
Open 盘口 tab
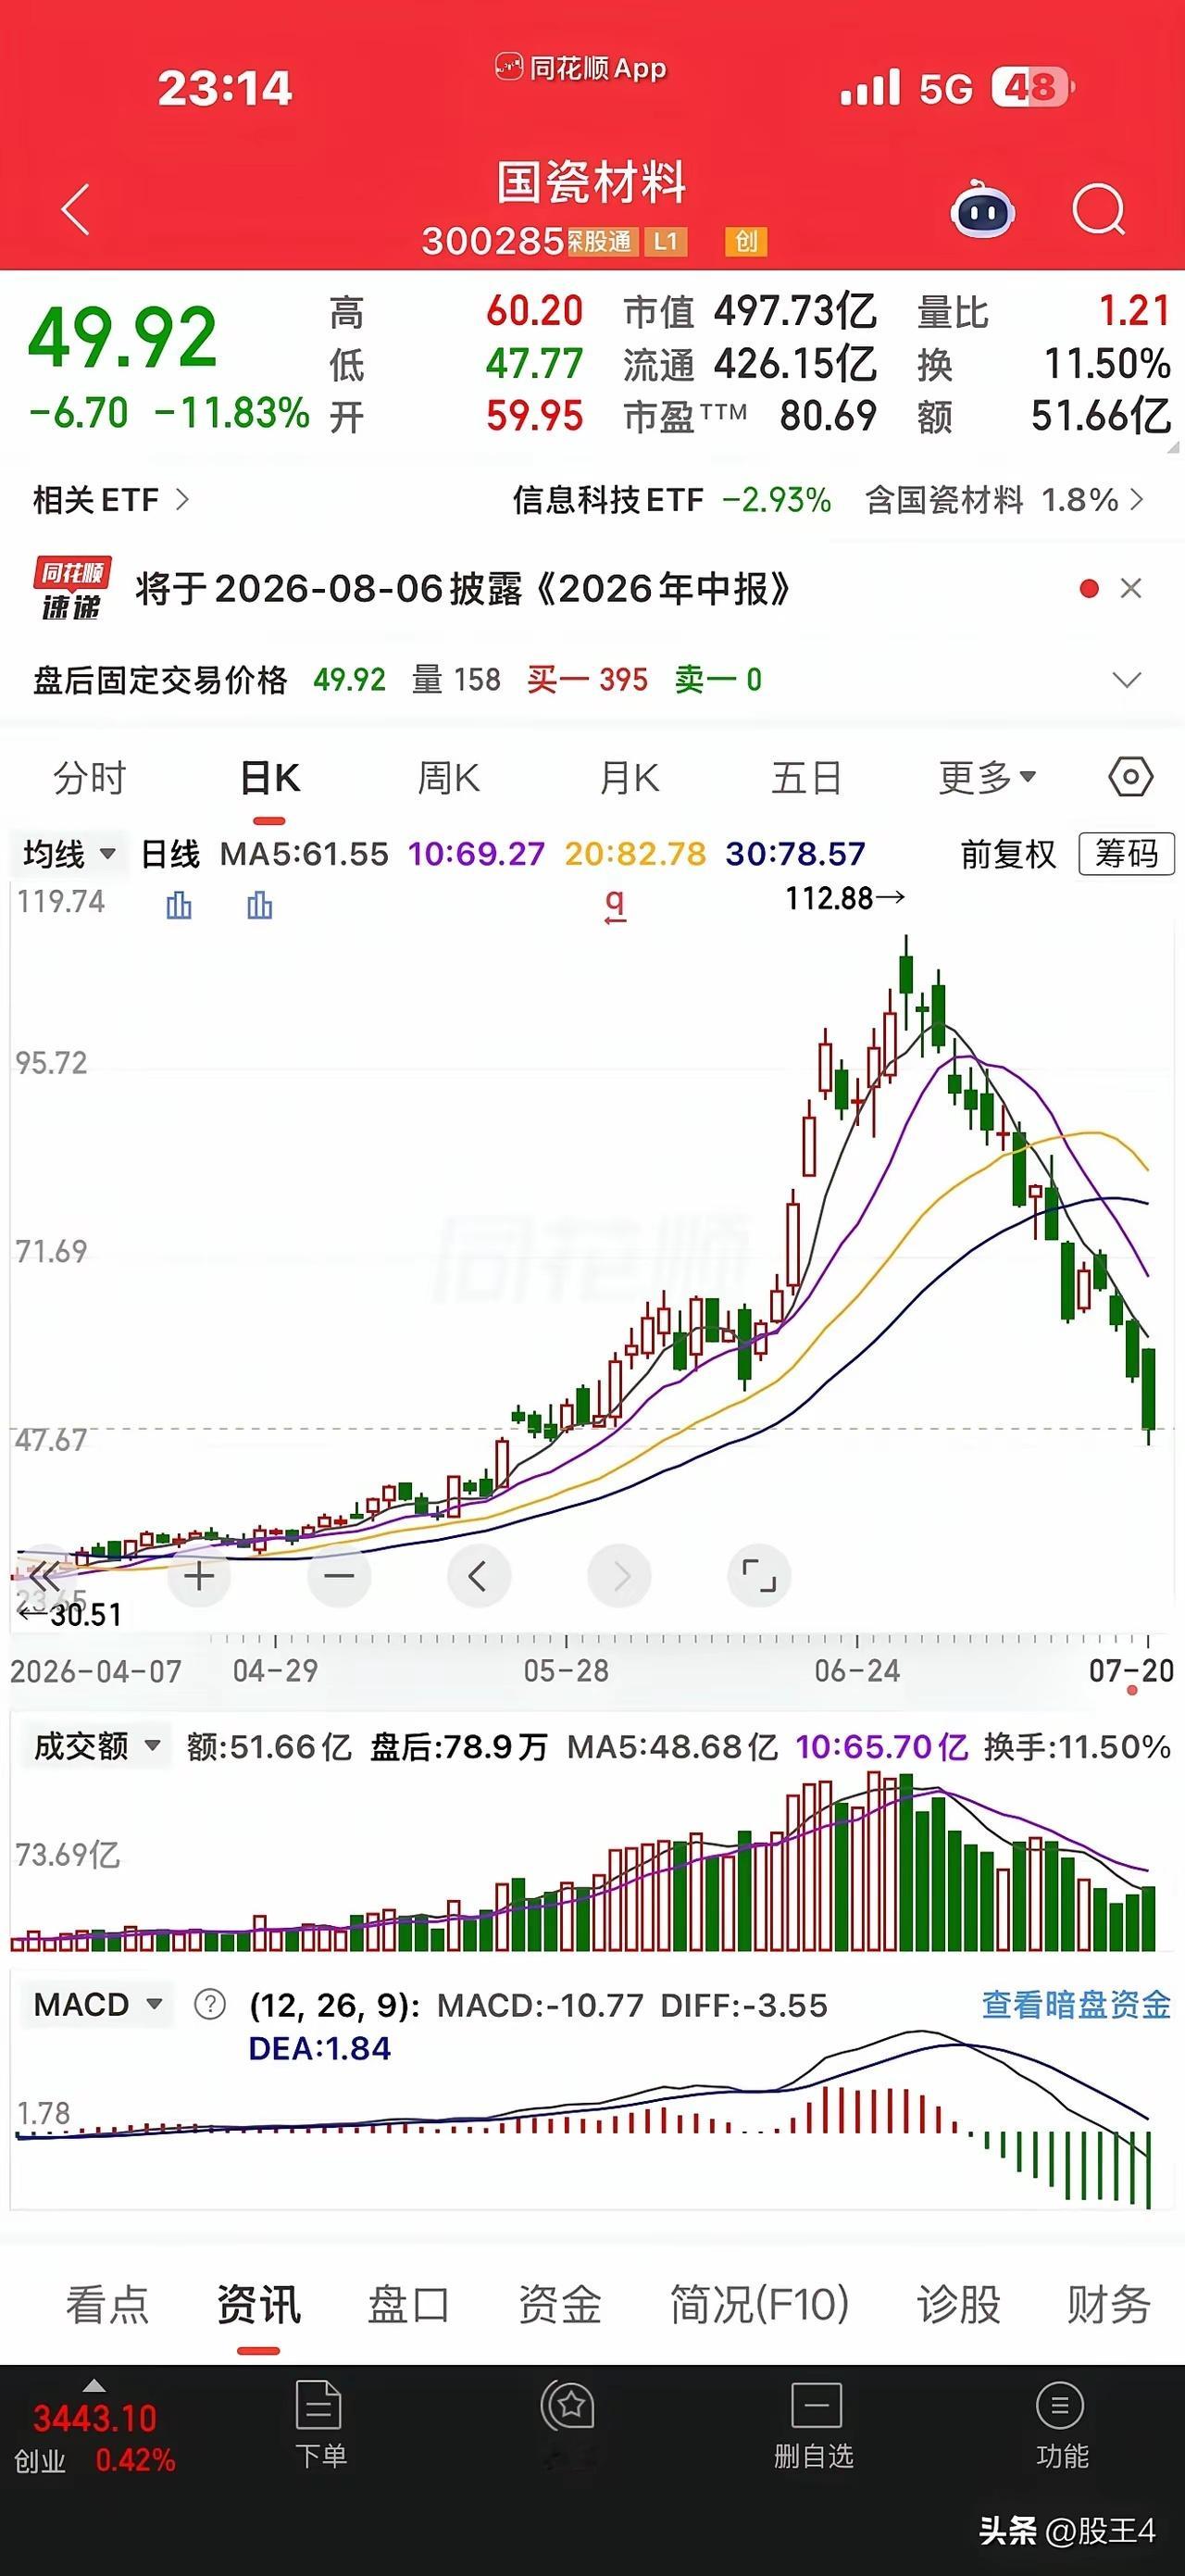pos(408,2304)
